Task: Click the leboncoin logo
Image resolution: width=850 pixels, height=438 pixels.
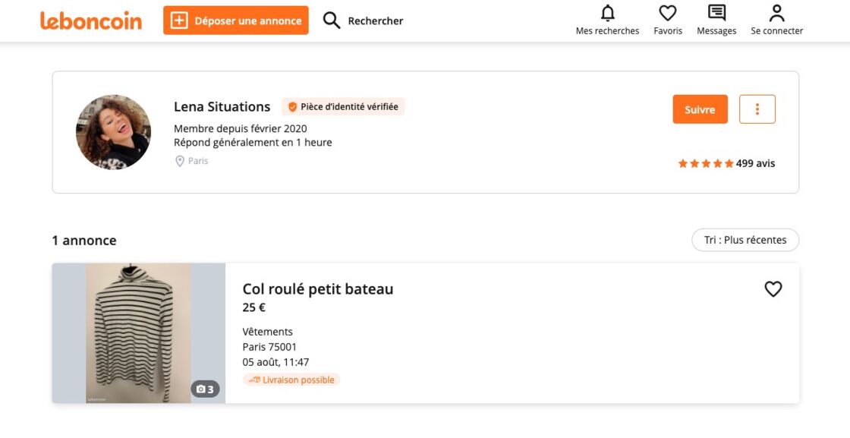Action: pyautogui.click(x=91, y=20)
